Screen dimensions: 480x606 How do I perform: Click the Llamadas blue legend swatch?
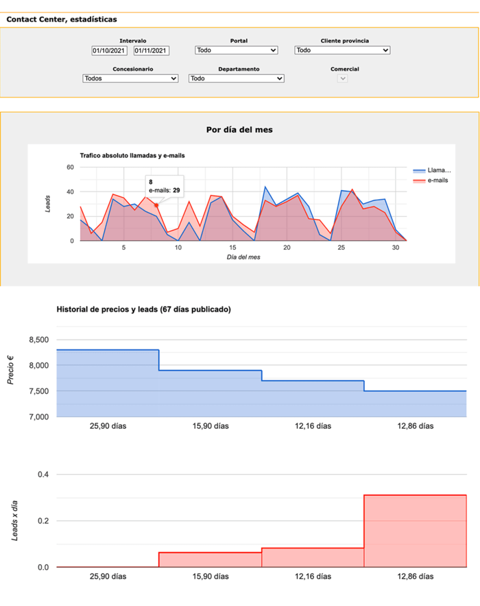419,170
